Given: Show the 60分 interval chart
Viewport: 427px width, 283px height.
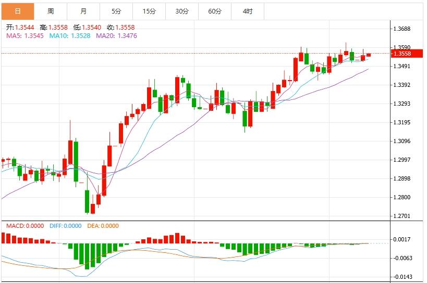Looking at the screenshot, I should 215,11.
